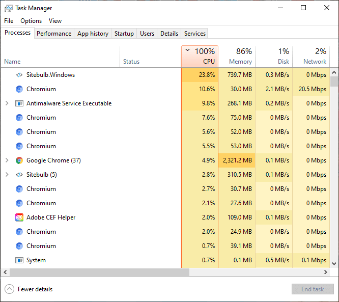Select the Adobe CEF Helper name text
Viewport: 339px width, 302px height.
tap(51, 217)
